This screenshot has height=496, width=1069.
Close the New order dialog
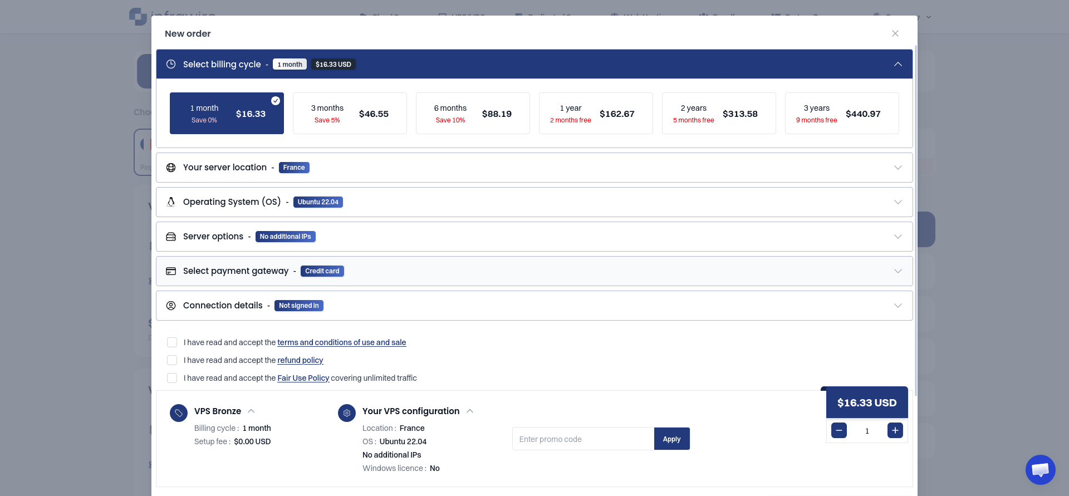click(895, 33)
